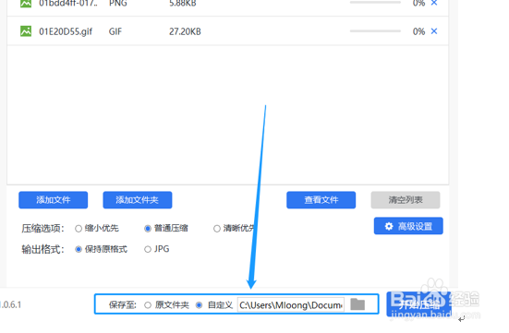
Task: Click the file name 01E20D55.gif
Action: (66, 31)
